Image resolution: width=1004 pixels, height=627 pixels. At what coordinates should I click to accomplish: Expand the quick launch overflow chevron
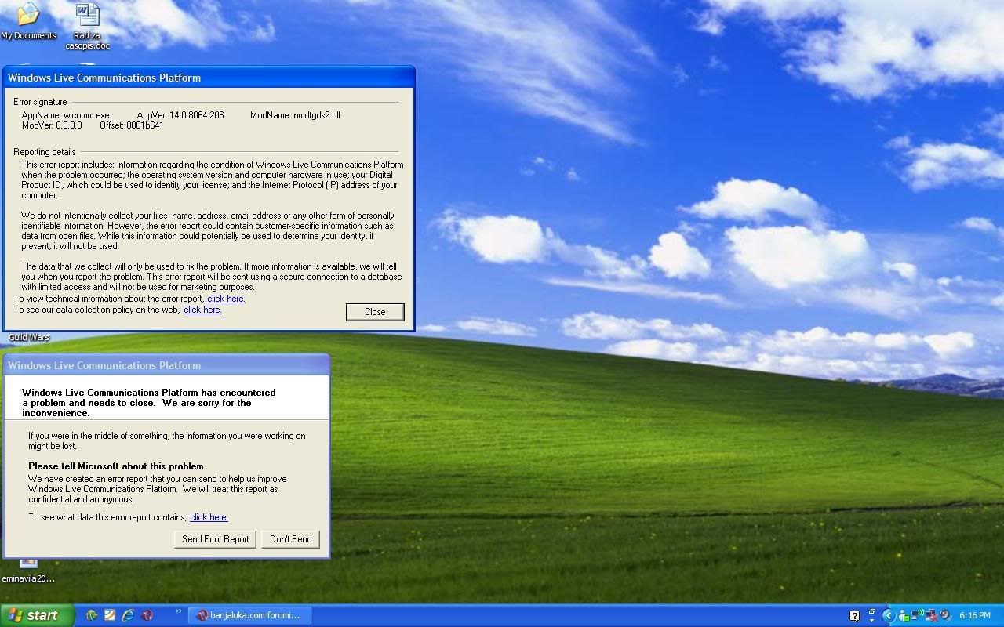178,612
